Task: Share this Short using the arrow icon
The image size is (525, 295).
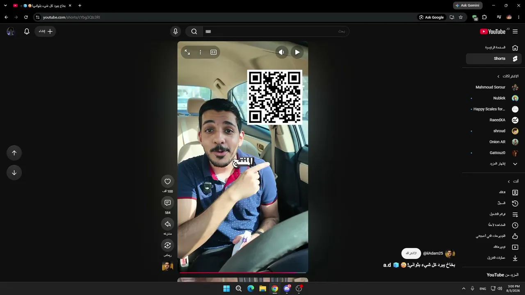Action: click(x=167, y=224)
